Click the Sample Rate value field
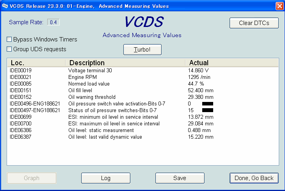Screen dimensions: 285x191 pyautogui.click(x=53, y=22)
